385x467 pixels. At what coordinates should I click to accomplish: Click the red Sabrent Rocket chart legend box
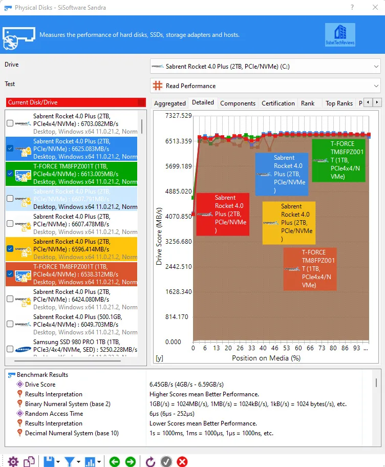(223, 214)
